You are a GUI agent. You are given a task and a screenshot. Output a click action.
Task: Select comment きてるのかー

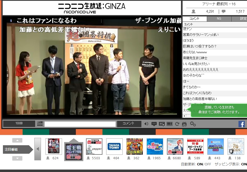215,87
